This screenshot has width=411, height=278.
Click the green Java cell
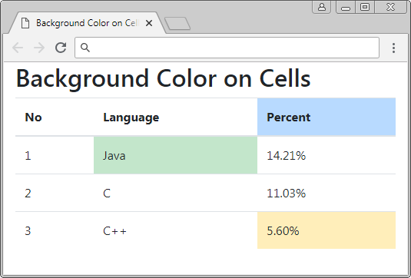176,155
